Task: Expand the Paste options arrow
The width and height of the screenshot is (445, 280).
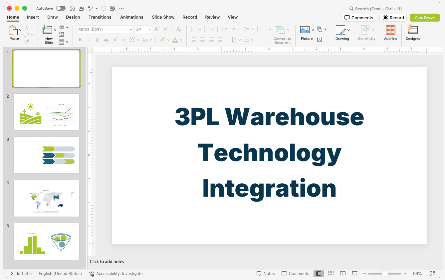Action: coord(20,30)
